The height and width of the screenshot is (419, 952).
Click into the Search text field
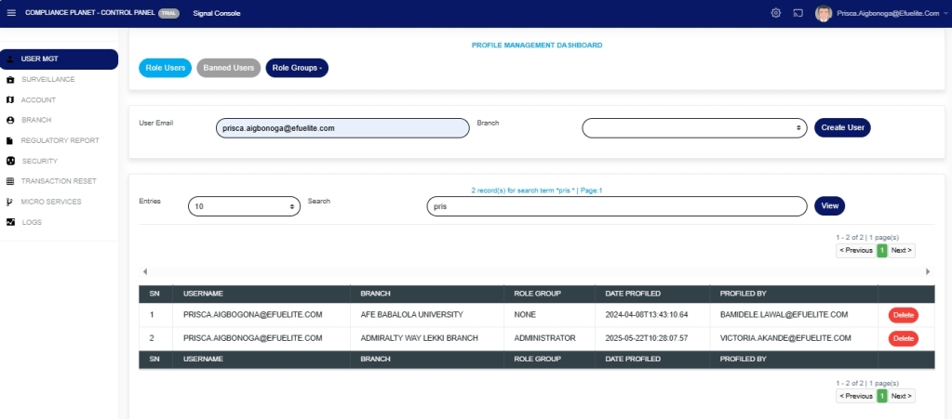[616, 206]
